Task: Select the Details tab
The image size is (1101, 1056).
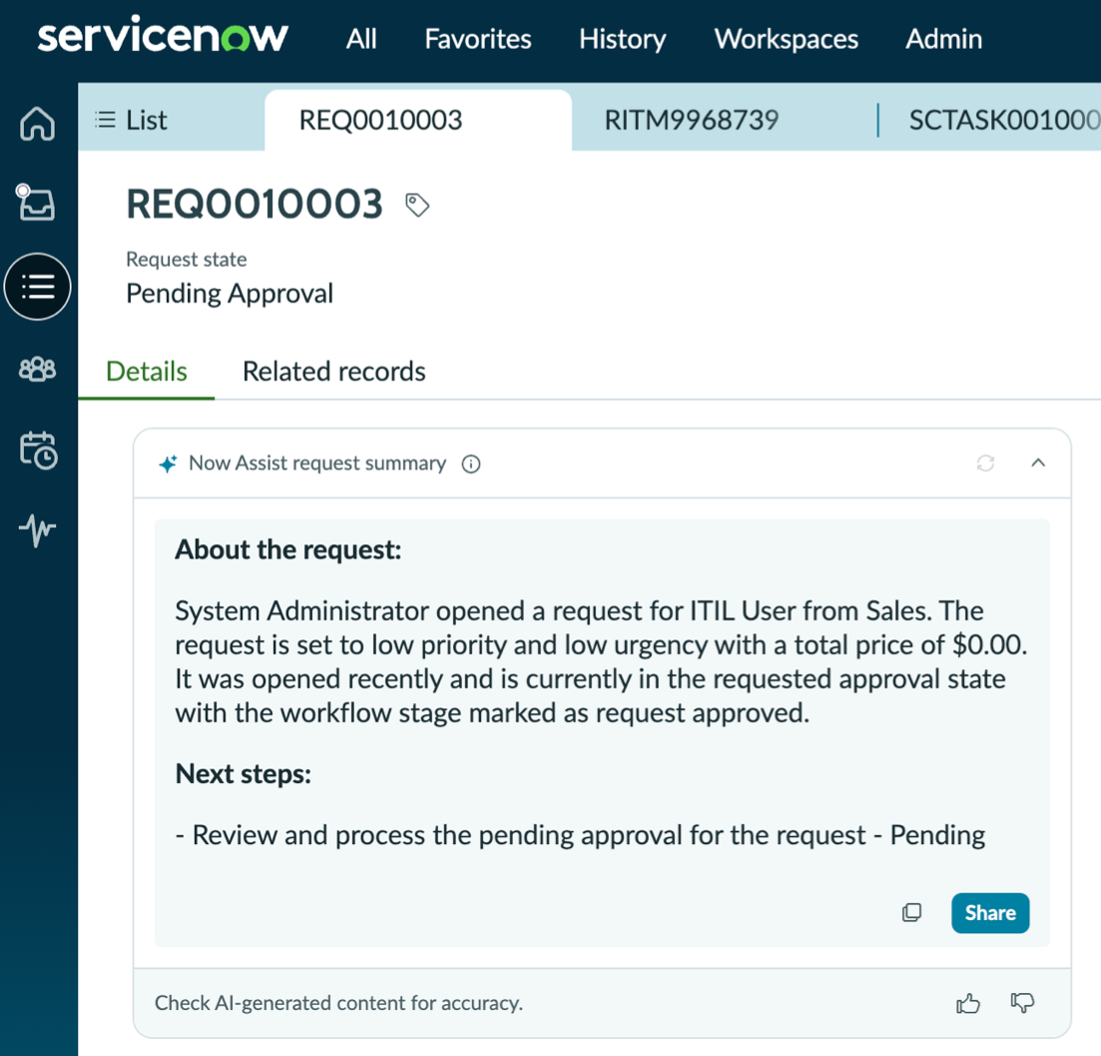Action: click(146, 371)
